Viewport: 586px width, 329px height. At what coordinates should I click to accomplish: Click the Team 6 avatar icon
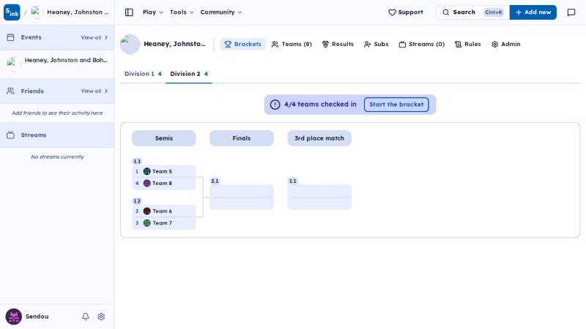147,211
